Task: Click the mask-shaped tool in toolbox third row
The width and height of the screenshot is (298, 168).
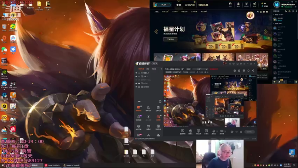Action: [139, 127]
